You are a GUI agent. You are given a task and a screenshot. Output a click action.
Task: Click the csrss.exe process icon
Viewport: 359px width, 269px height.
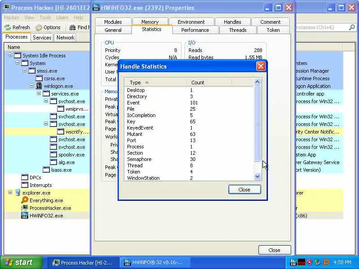[39, 78]
